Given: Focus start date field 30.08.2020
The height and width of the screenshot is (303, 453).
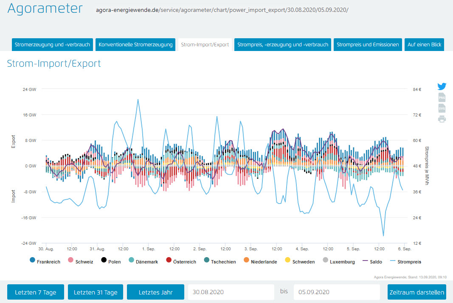Looking at the screenshot, I should [231, 292].
